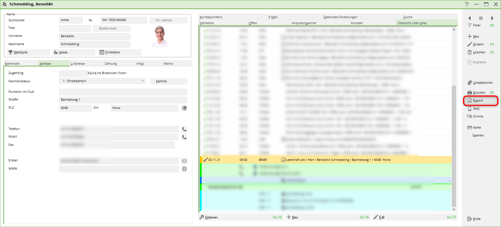Switch to the Zahlung tab
Viewport: 501px width, 227px height.
click(x=111, y=64)
